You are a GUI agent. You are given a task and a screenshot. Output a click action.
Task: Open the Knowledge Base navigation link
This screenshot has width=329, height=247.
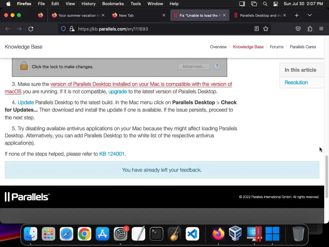[248, 47]
